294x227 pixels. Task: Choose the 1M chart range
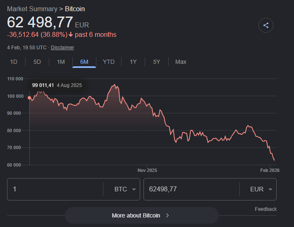tap(61, 62)
